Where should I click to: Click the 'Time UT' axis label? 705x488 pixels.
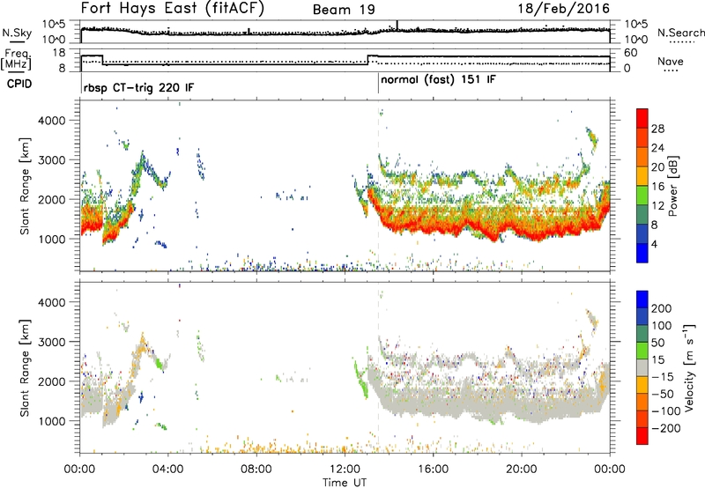click(345, 483)
